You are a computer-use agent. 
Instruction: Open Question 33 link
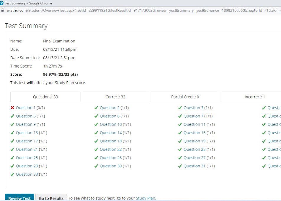(27, 174)
